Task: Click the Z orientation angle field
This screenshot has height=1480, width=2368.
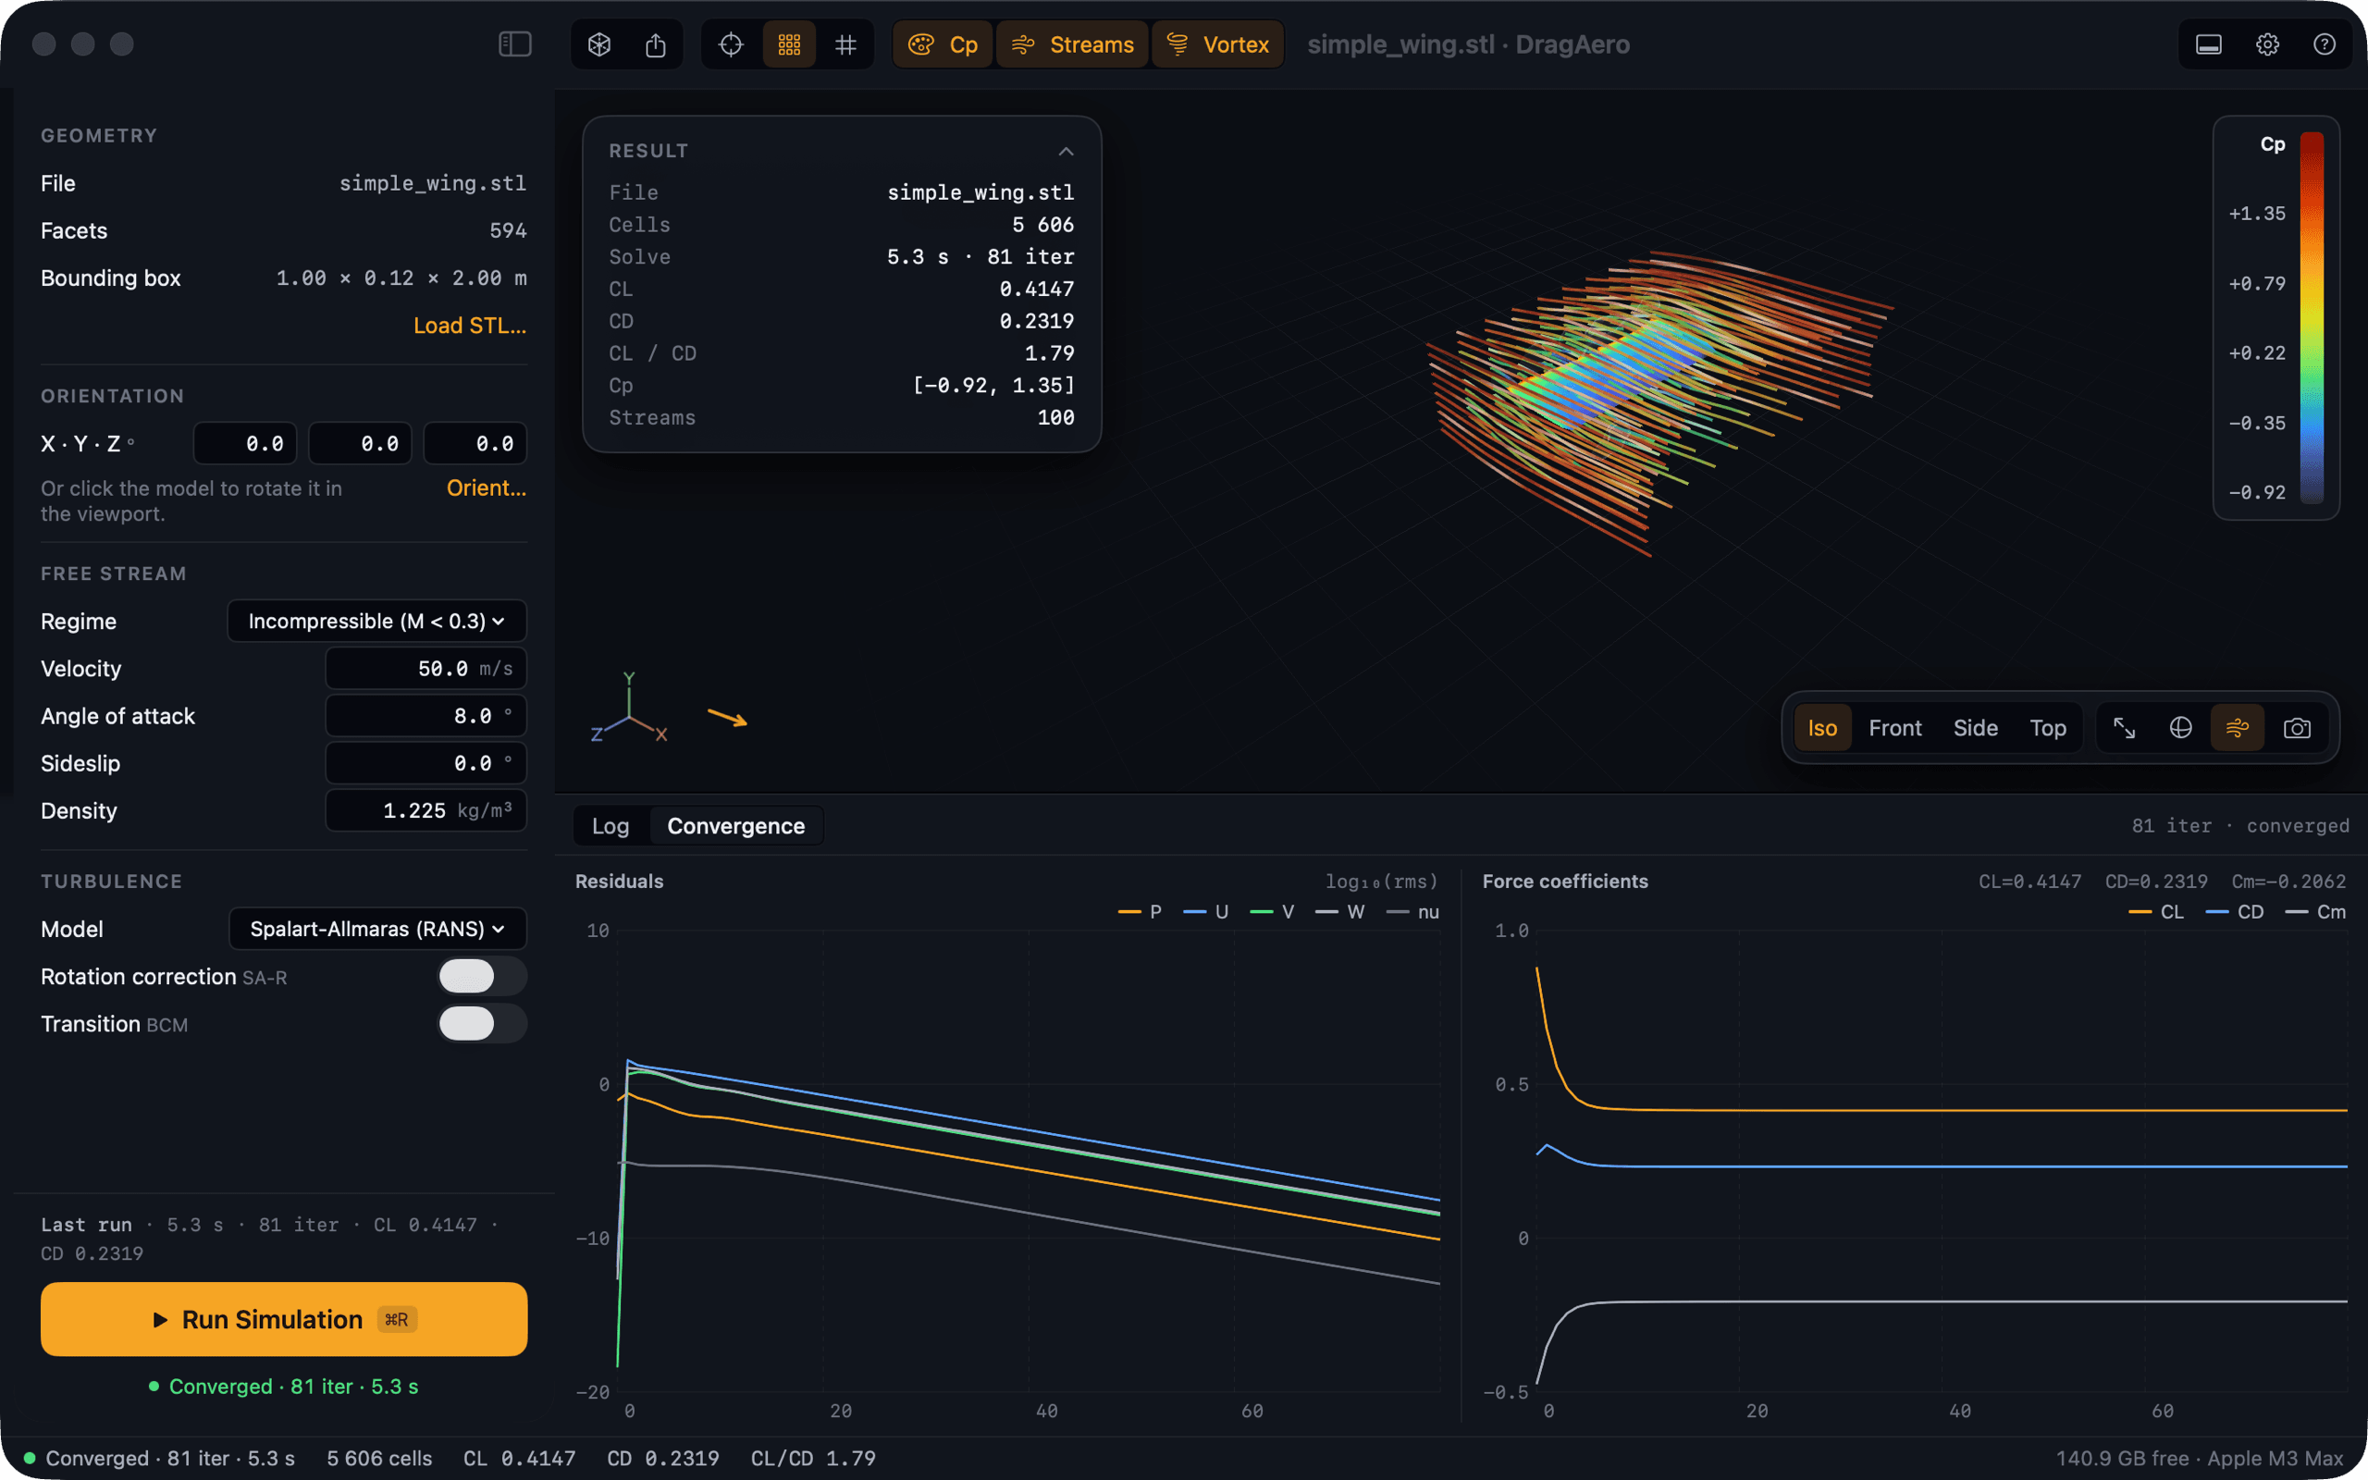Action: pyautogui.click(x=475, y=443)
